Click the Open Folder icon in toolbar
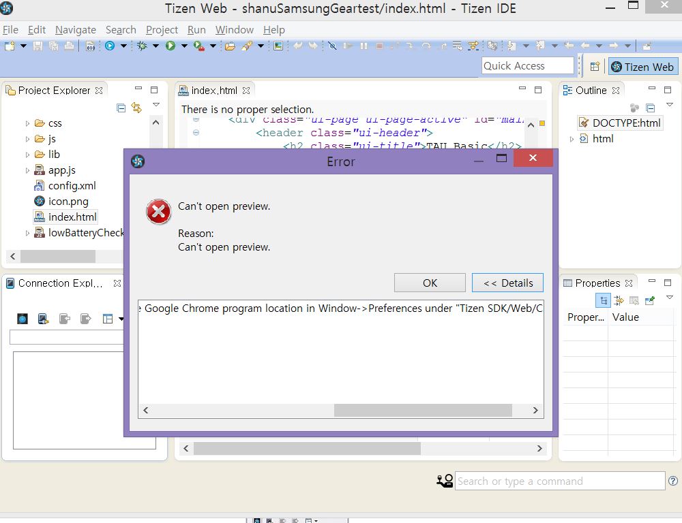Image resolution: width=682 pixels, height=523 pixels. click(x=230, y=46)
